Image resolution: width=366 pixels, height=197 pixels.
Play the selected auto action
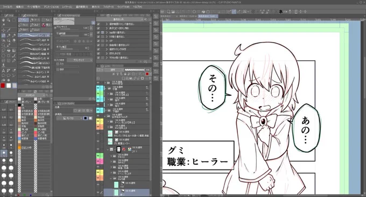pos(141,61)
